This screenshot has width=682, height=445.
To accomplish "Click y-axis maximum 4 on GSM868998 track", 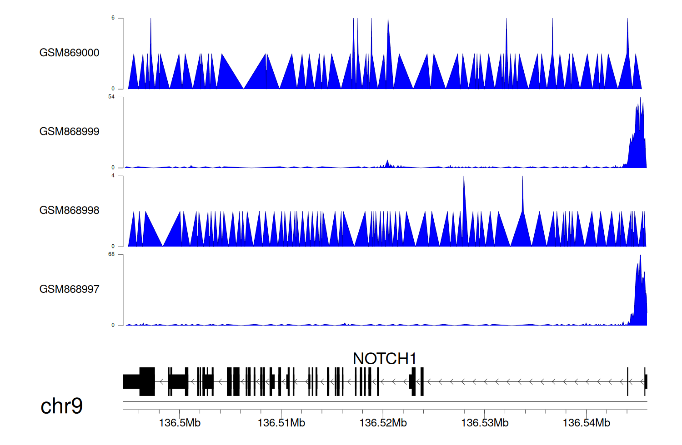I will click(113, 176).
